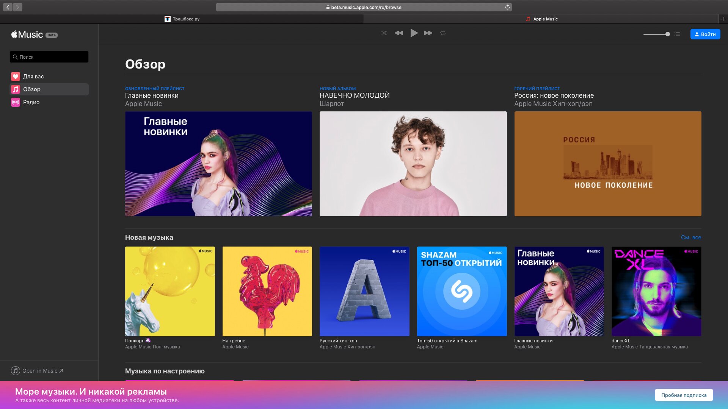
Task: Click the Apple Music Beta logo
Action: (34, 34)
